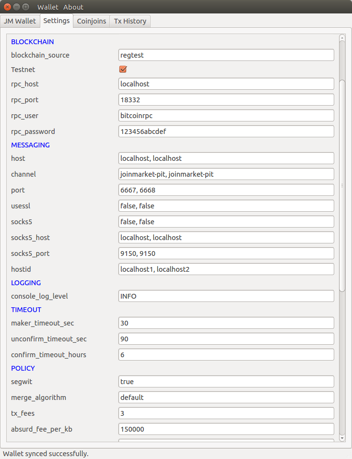The width and height of the screenshot is (352, 459).
Task: Focus the rpc_host text field
Action: tap(226, 84)
